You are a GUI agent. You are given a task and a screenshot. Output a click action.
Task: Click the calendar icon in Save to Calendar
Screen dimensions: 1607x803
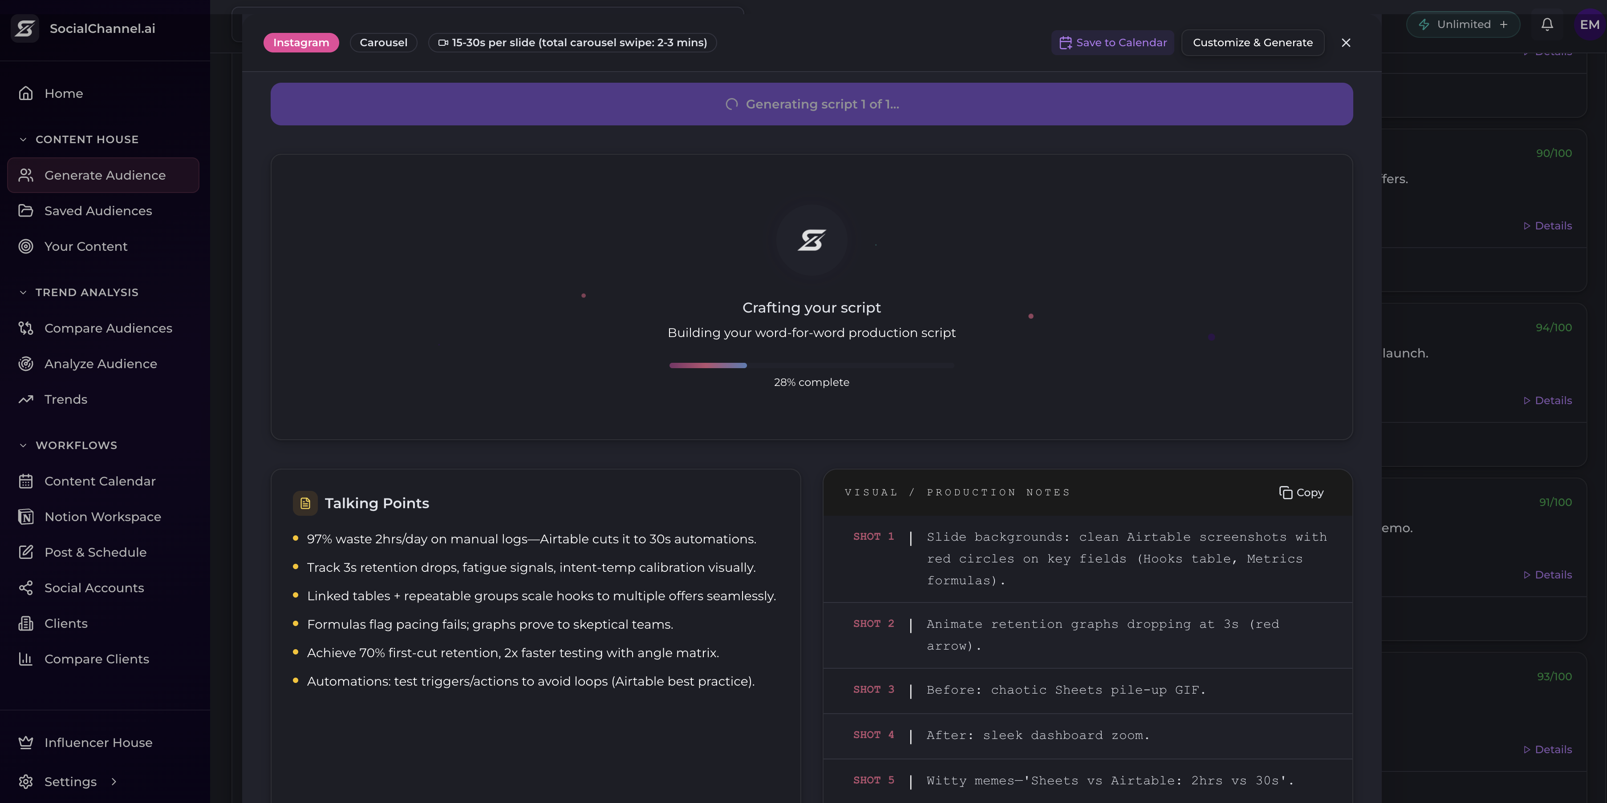pyautogui.click(x=1066, y=42)
